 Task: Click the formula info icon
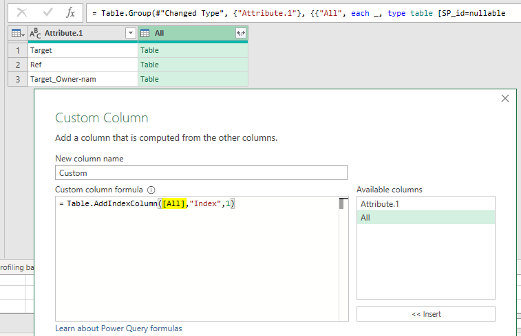click(x=151, y=190)
